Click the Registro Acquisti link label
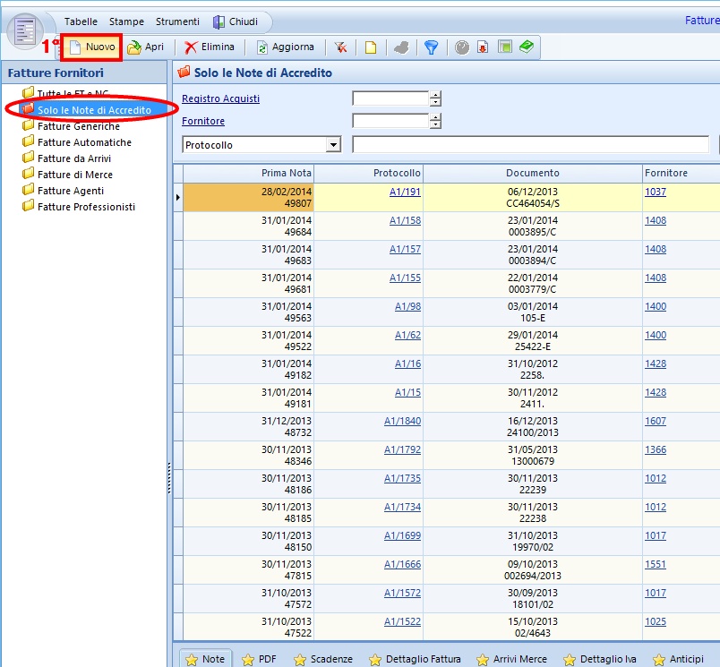 pyautogui.click(x=220, y=98)
